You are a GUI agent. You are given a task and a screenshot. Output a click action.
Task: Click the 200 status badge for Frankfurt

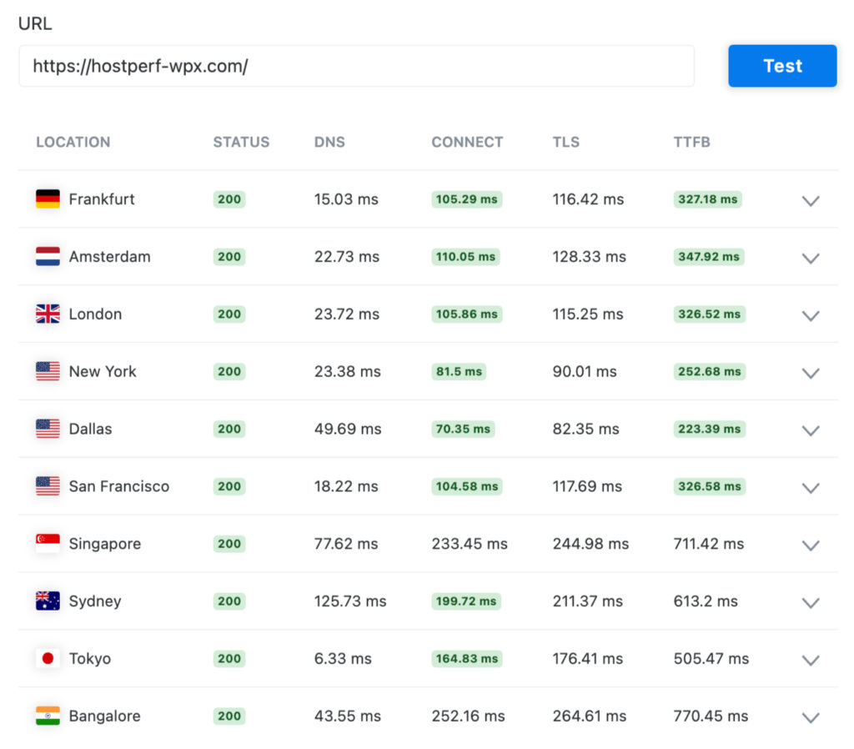point(229,199)
